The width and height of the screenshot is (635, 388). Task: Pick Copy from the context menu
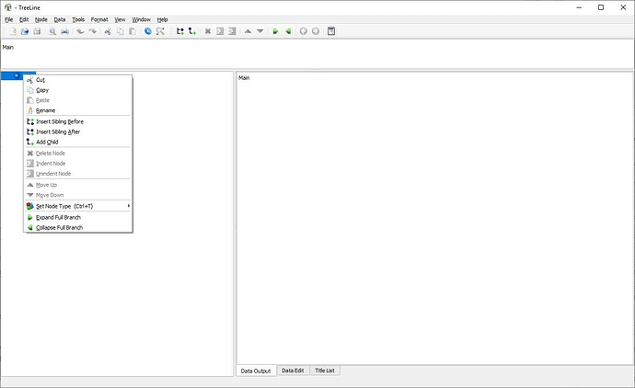[x=42, y=90]
